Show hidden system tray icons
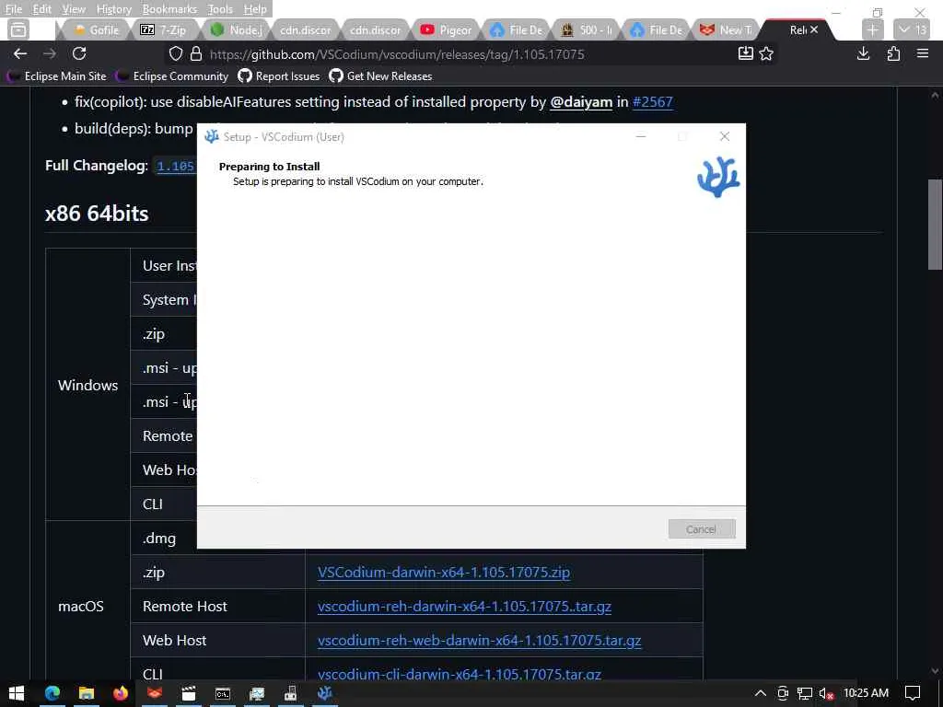The image size is (943, 707). 760,693
